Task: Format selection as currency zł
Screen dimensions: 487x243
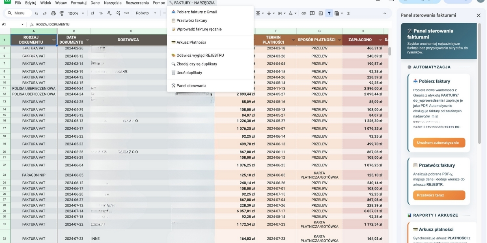Action: click(93, 13)
